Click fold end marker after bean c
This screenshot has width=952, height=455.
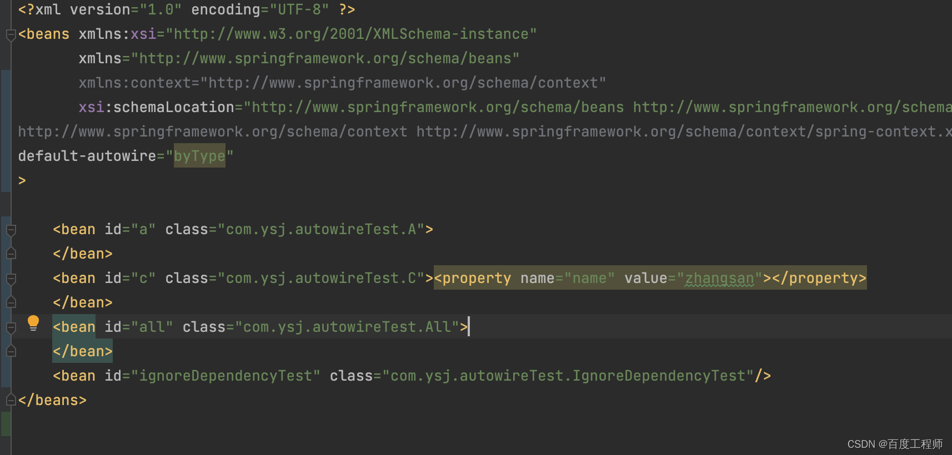[x=11, y=302]
